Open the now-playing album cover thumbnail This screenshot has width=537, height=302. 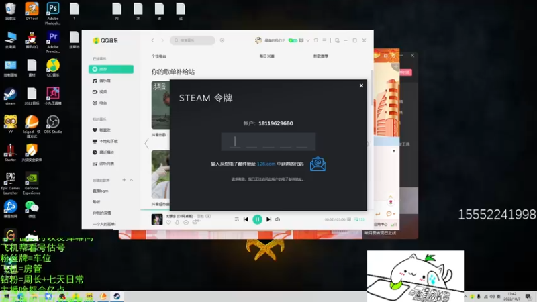point(157,219)
